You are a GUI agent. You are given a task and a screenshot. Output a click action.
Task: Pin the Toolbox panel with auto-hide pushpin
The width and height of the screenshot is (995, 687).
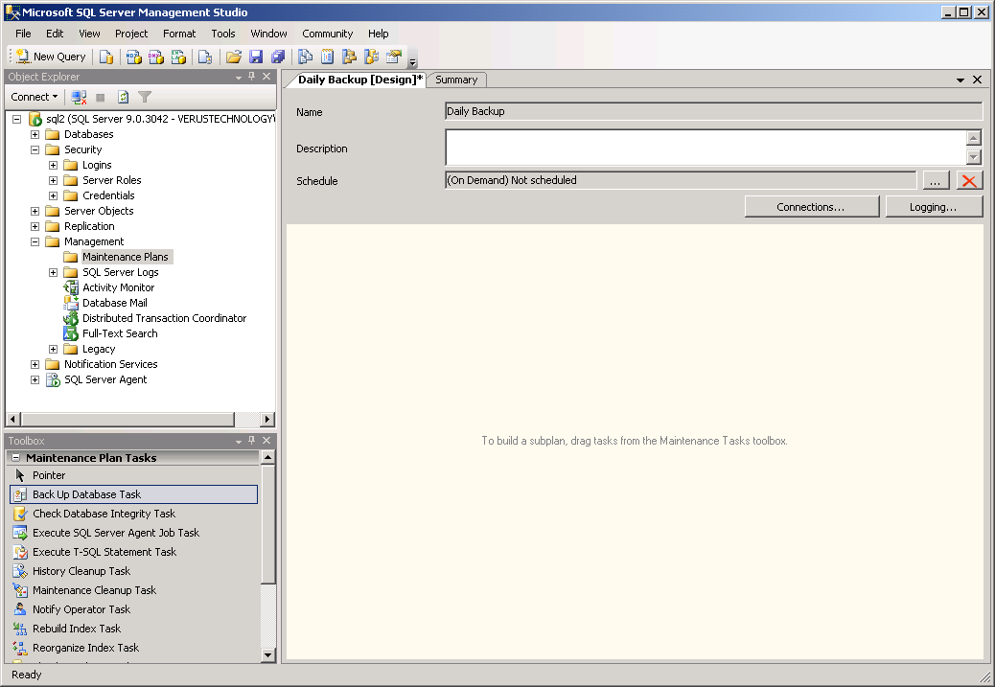point(252,441)
